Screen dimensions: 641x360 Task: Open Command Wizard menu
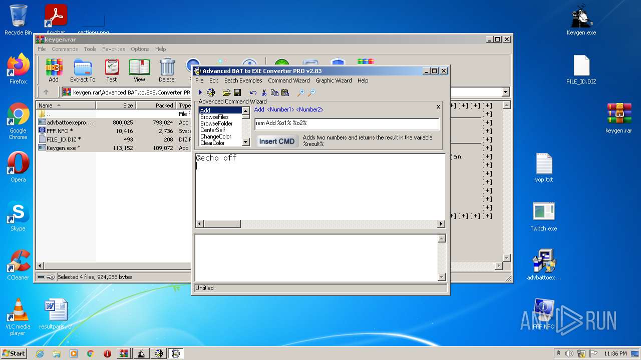point(289,80)
